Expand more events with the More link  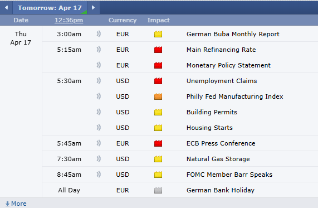coord(16,204)
